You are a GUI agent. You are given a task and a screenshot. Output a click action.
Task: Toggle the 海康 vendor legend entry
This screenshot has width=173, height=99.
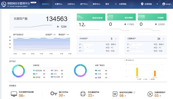click(101, 78)
